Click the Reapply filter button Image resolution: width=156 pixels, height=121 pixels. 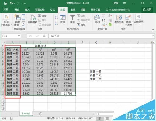[84, 20]
